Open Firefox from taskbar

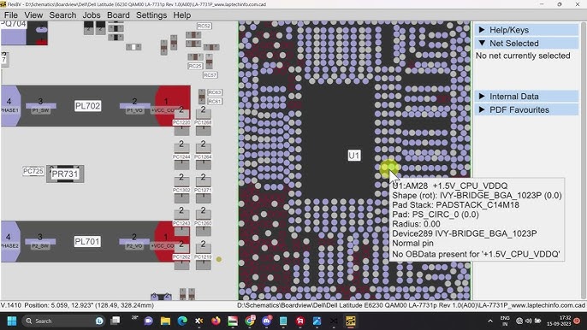tap(216, 321)
